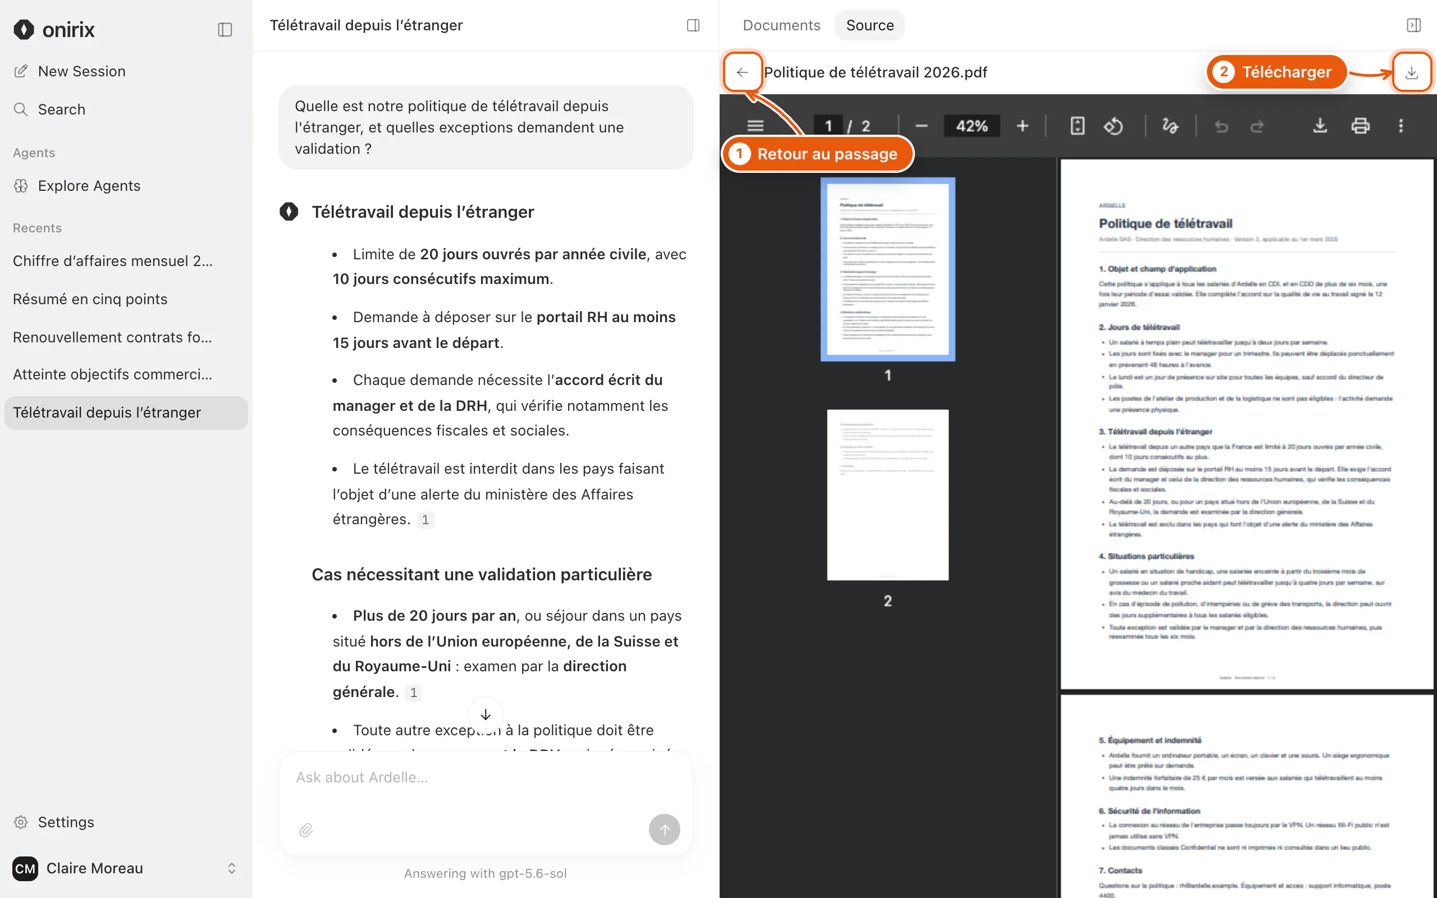Click back arrow beside PDF filename
This screenshot has width=1437, height=898.
(x=742, y=72)
